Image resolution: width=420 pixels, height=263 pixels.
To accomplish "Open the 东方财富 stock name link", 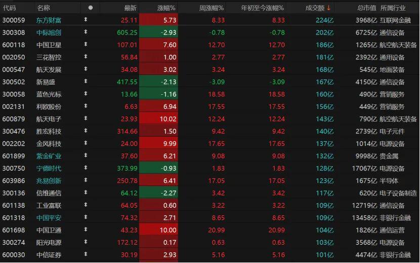I will coord(49,20).
